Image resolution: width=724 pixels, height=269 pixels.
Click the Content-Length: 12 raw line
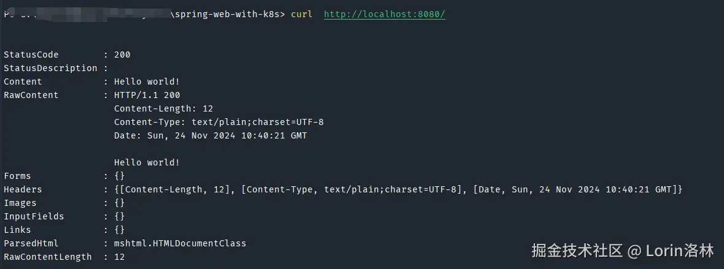pos(163,108)
